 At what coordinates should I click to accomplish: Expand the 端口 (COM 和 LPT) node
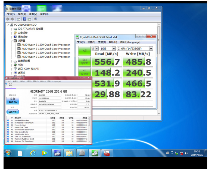pos(12,69)
